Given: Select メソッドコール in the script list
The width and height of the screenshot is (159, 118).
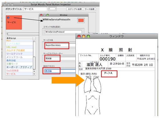Looking at the screenshot, I should pos(19,57).
